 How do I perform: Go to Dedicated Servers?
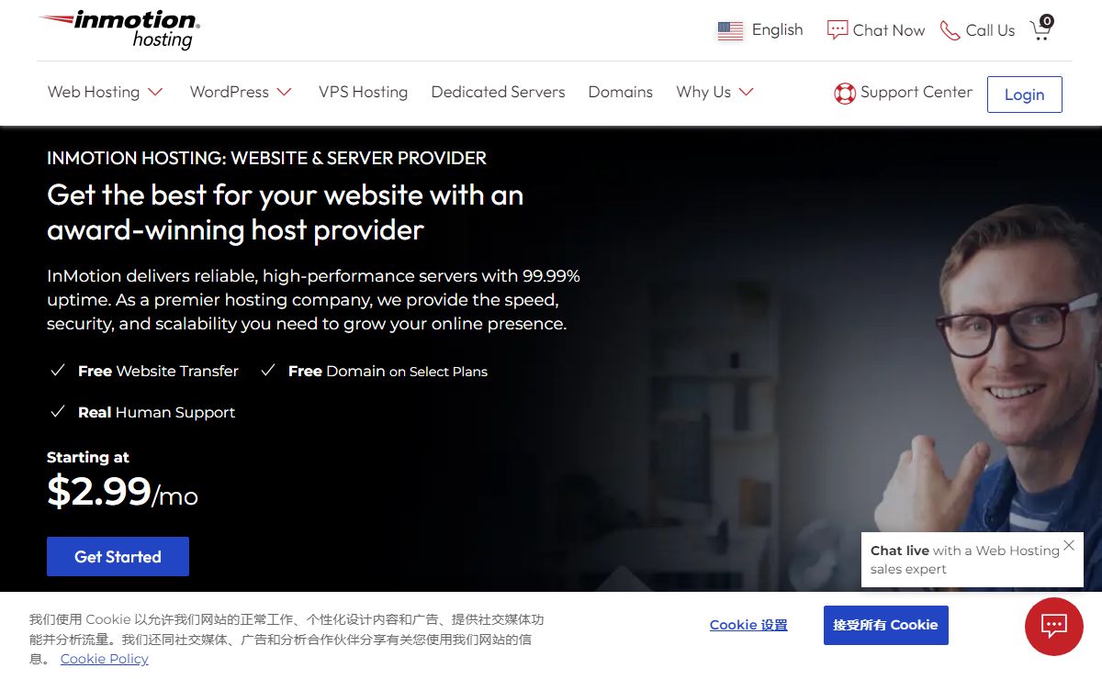(498, 92)
